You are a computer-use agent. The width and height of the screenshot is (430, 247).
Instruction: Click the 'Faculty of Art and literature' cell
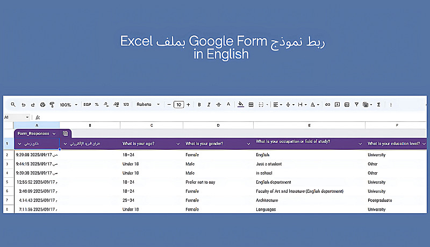(310, 191)
